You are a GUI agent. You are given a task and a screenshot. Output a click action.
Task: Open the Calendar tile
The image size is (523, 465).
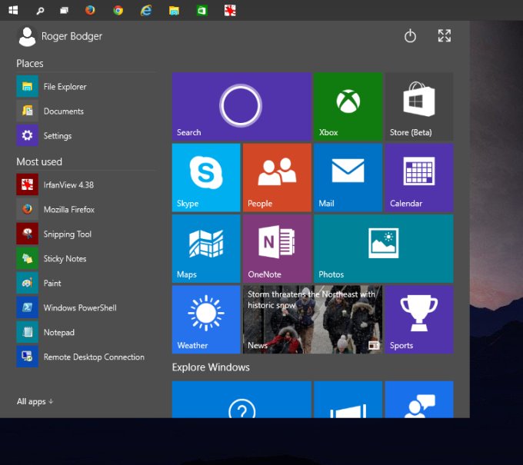pos(418,177)
